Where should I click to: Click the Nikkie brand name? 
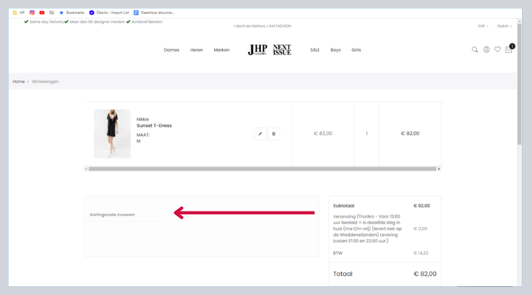pos(143,119)
